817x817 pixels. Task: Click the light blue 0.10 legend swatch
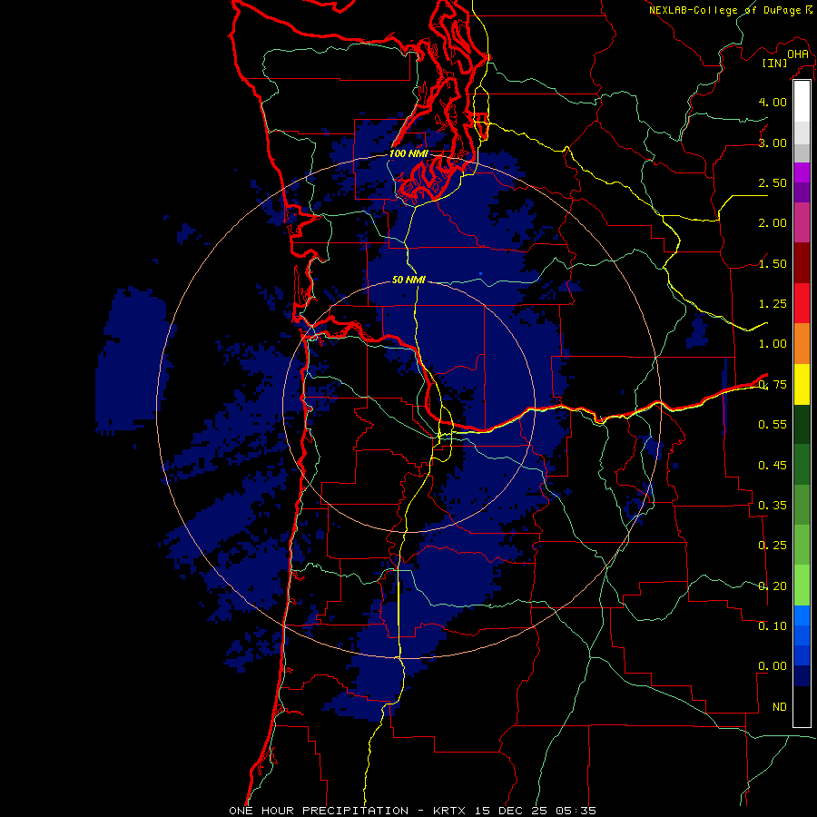tap(802, 615)
